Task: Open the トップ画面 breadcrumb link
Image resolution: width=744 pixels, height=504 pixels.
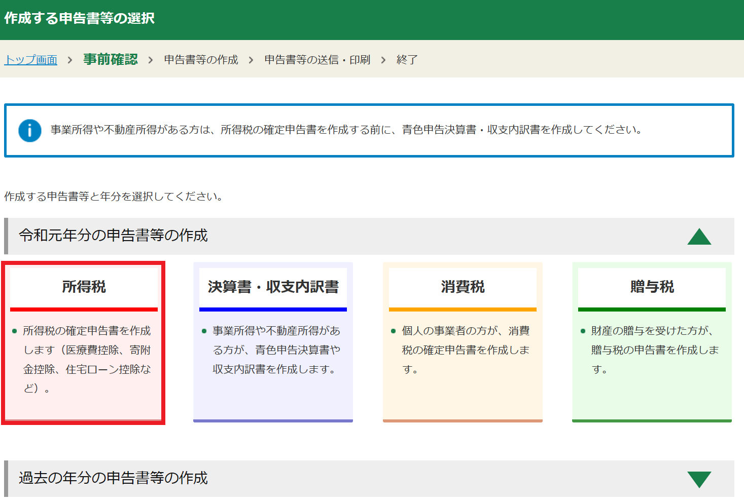Action: point(31,60)
